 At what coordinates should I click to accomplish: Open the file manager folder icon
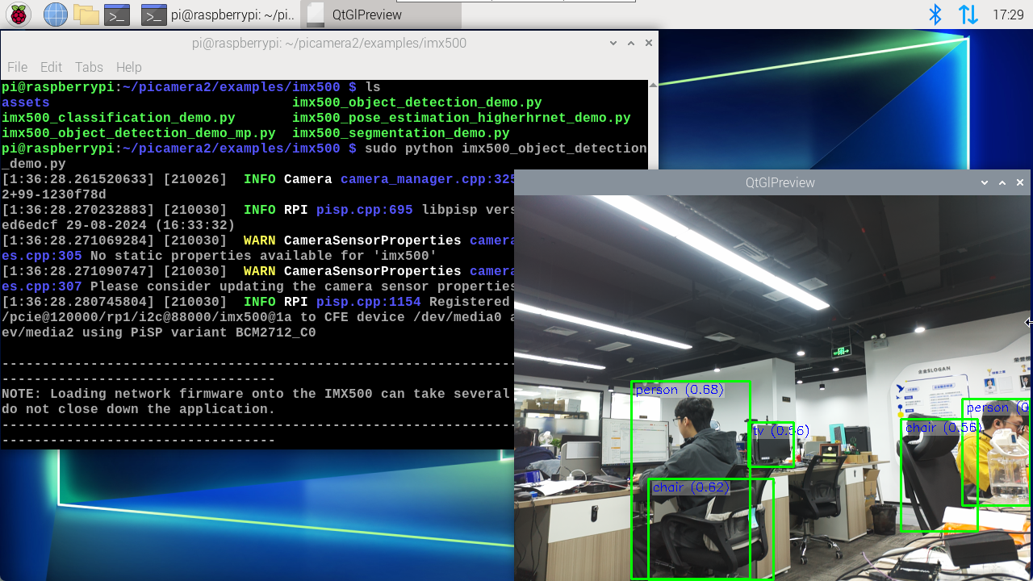86,15
